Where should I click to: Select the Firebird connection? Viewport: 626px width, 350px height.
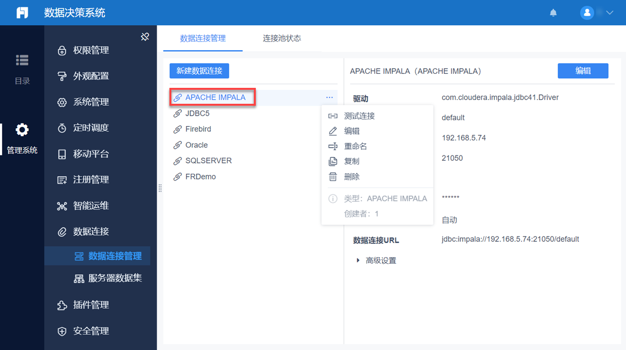click(x=198, y=129)
